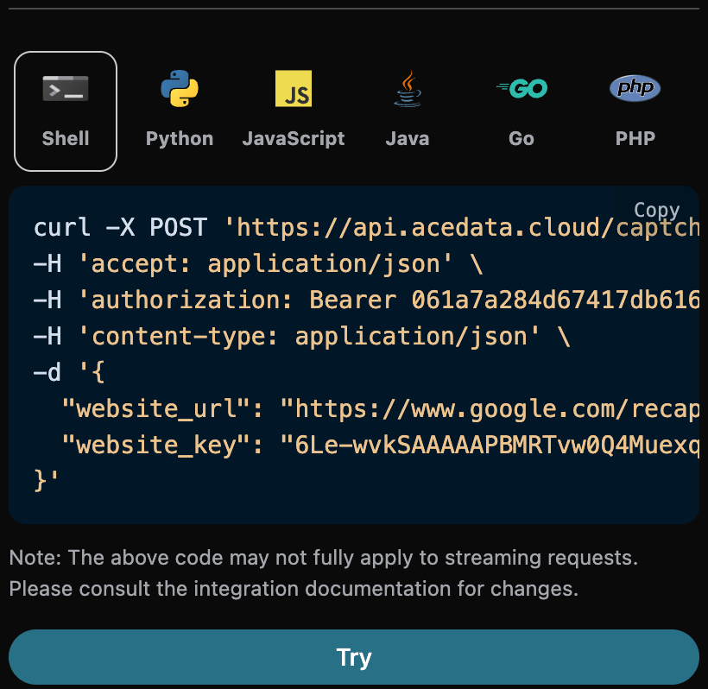The height and width of the screenshot is (689, 708).
Task: Select the Python tab label
Action: click(180, 138)
